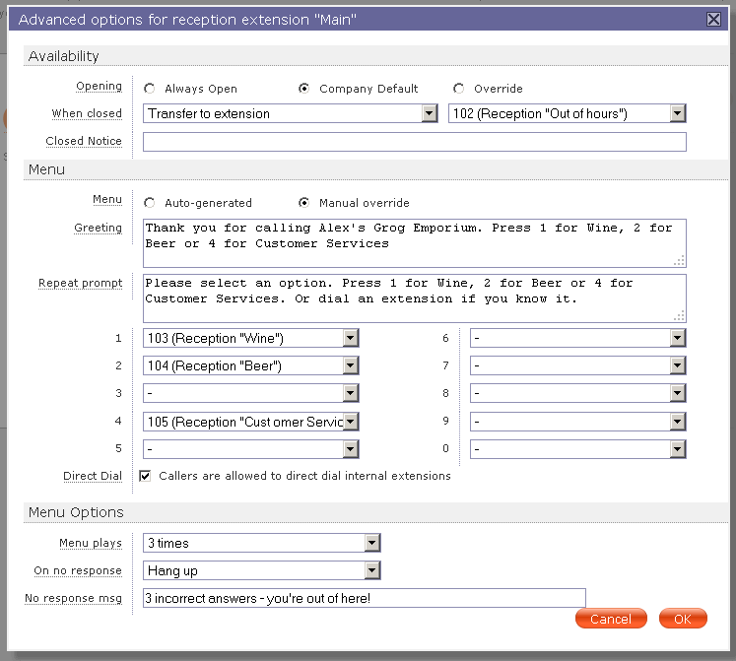Select the Always Open radio button
The height and width of the screenshot is (661, 736).
pyautogui.click(x=150, y=89)
